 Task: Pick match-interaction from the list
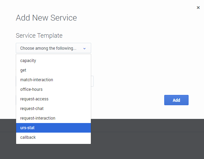(x=53, y=80)
